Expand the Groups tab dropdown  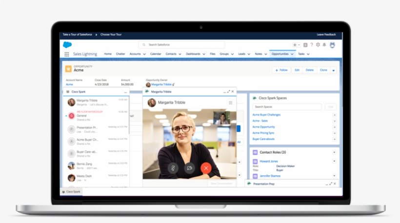coord(232,54)
